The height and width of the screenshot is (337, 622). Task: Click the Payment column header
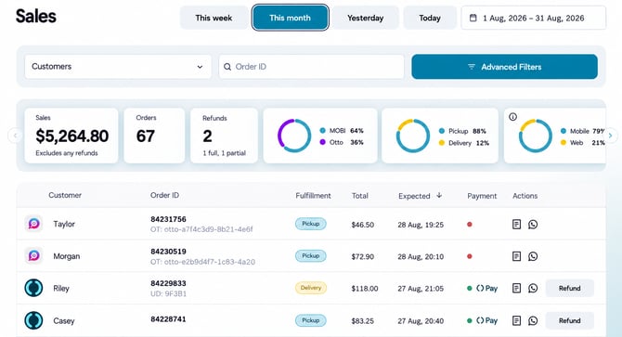(482, 196)
